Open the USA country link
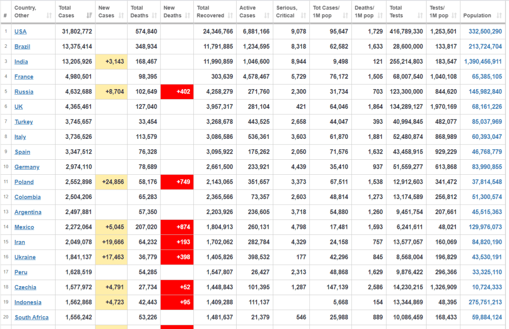Viewport: 509px width, 329px height. pyautogui.click(x=20, y=31)
